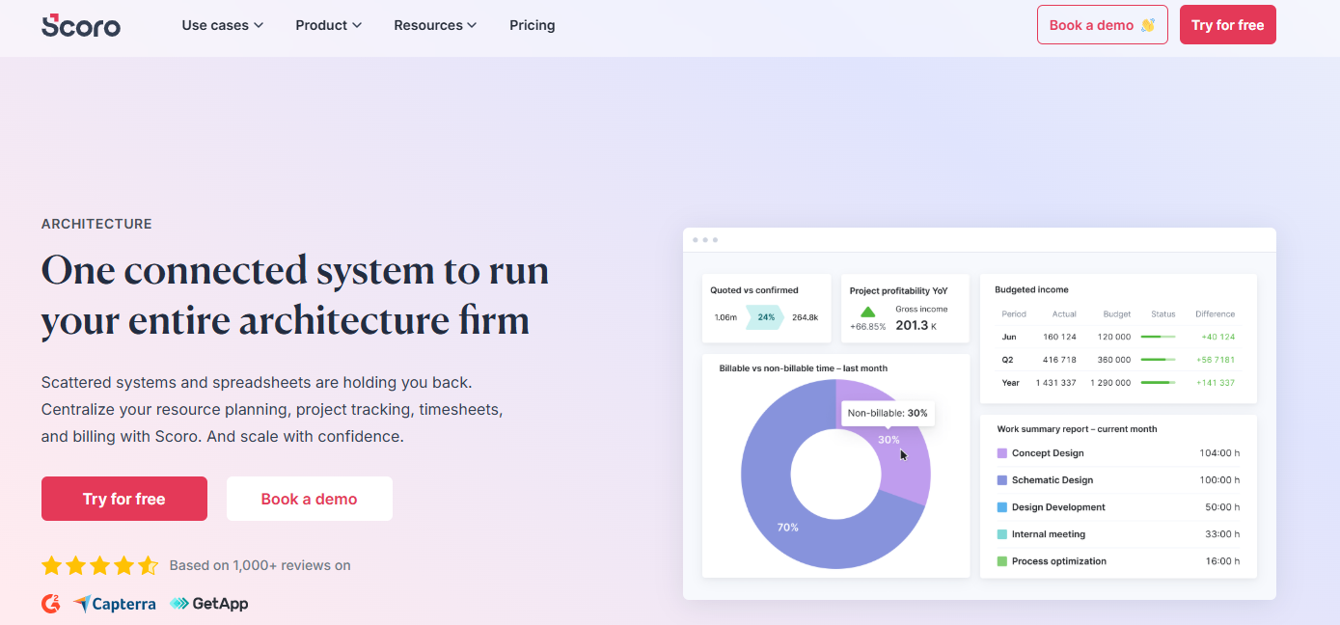The image size is (1340, 625).
Task: Click the Internal meeting teal swatch
Action: (1002, 534)
